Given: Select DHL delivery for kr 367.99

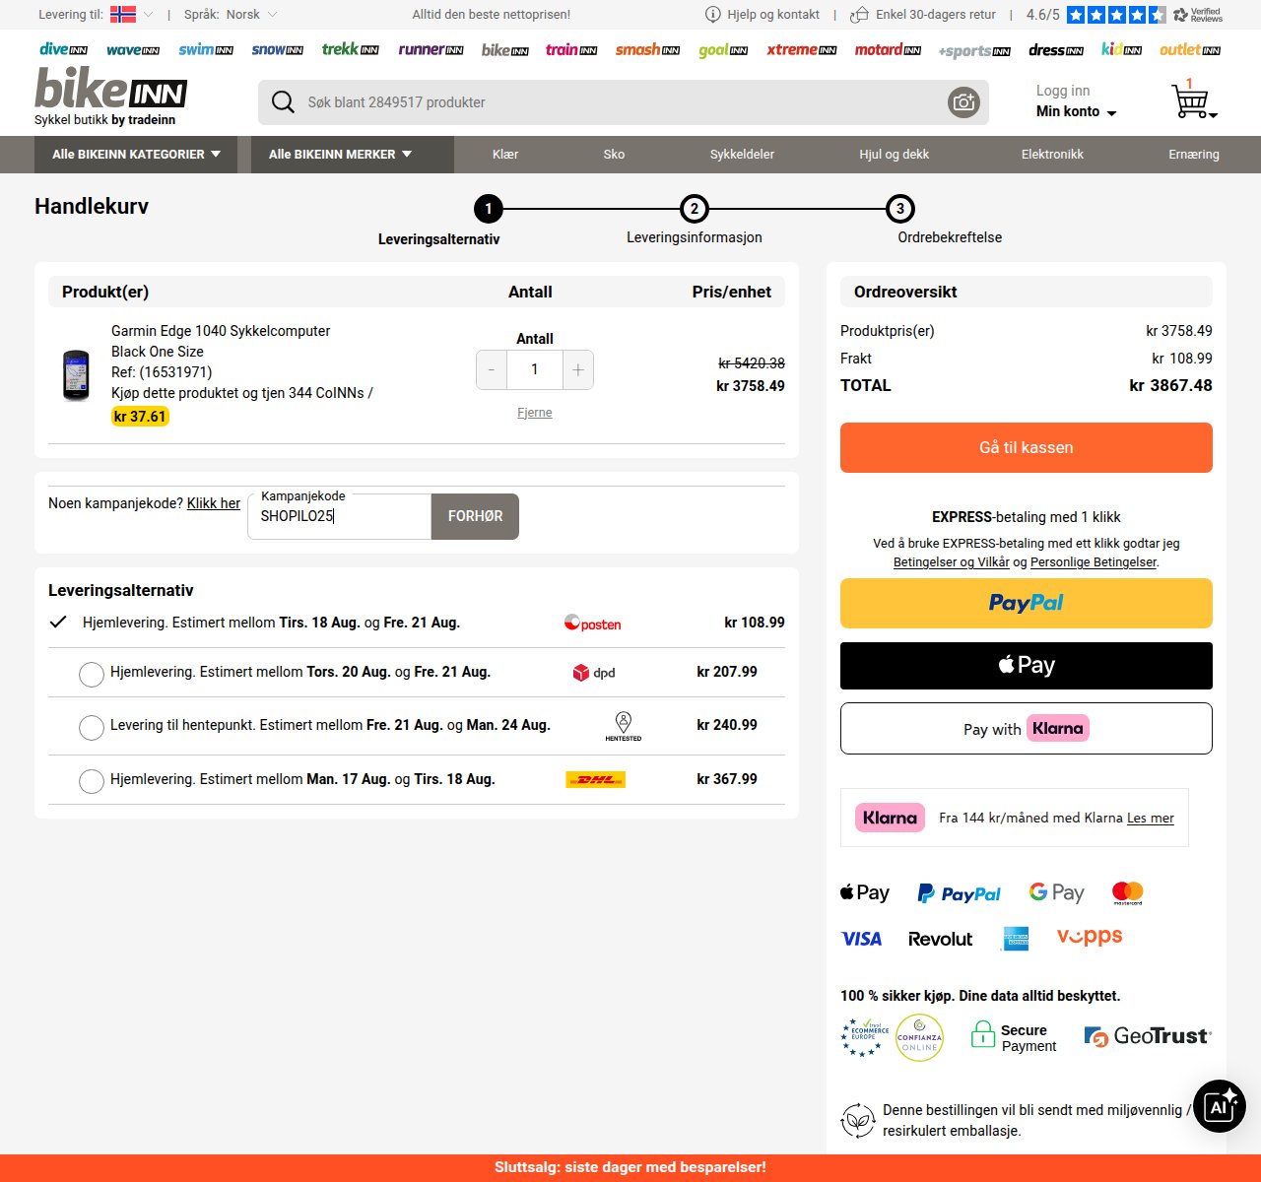Looking at the screenshot, I should pos(92,781).
